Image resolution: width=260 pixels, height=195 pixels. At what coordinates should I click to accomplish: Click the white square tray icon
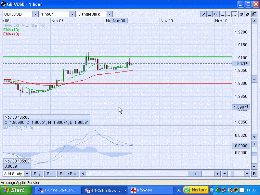(242, 190)
